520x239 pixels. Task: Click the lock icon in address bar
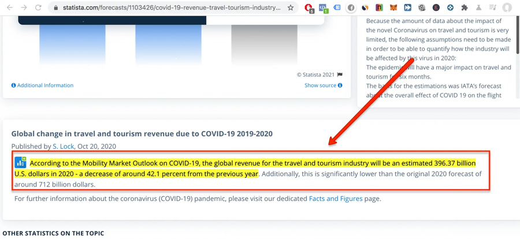(55, 8)
